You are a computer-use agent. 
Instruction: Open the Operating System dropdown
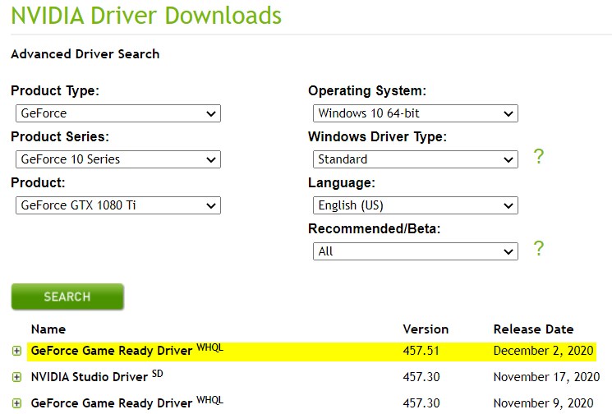coord(416,113)
